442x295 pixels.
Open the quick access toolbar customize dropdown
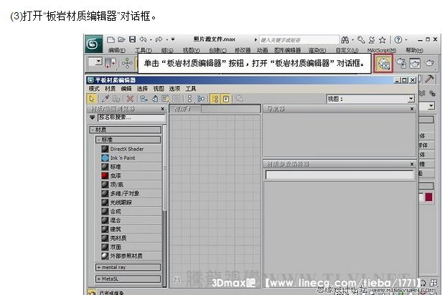pyautogui.click(x=173, y=39)
